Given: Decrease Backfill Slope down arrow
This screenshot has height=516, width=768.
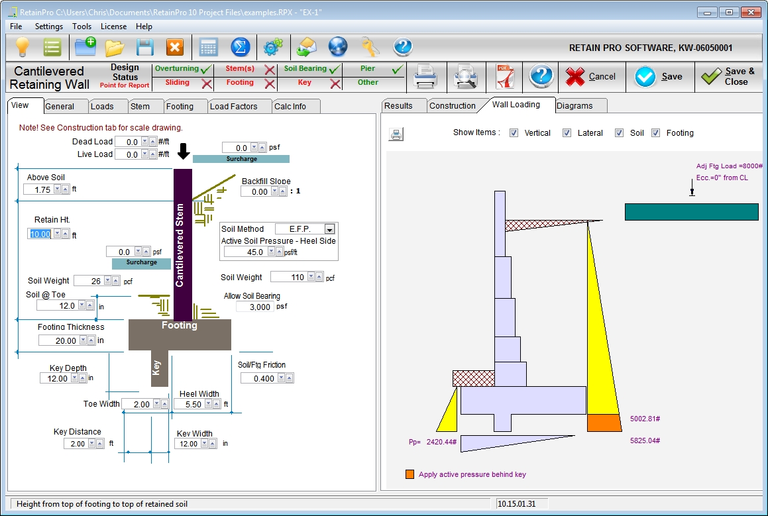Looking at the screenshot, I should pos(275,191).
